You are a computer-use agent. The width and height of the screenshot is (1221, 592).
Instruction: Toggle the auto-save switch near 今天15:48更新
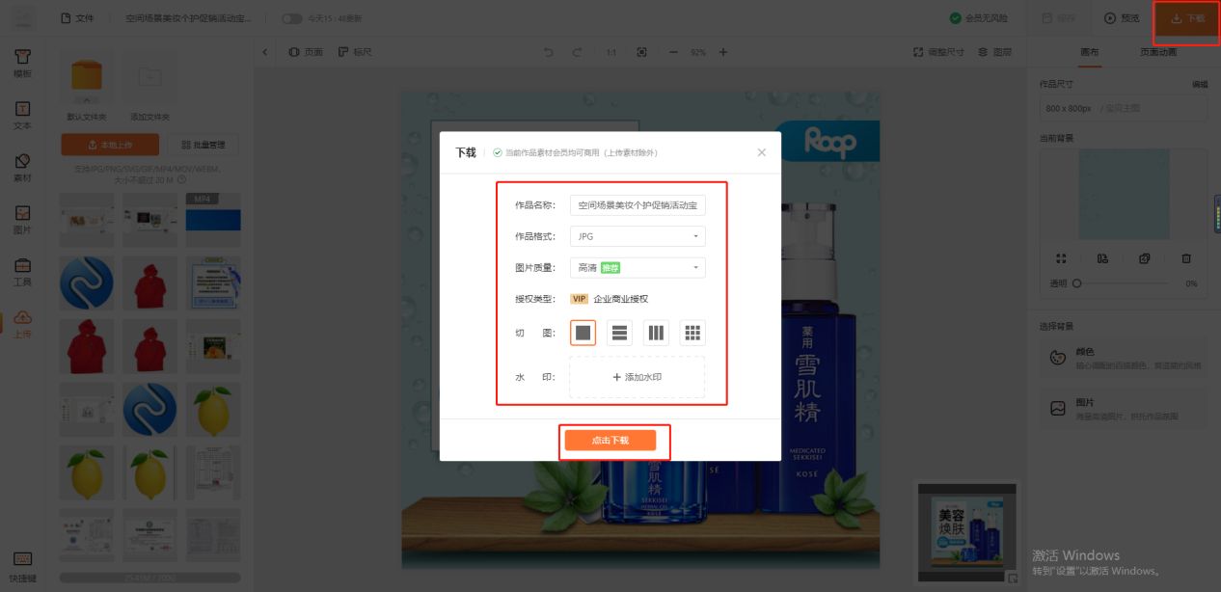pyautogui.click(x=290, y=18)
